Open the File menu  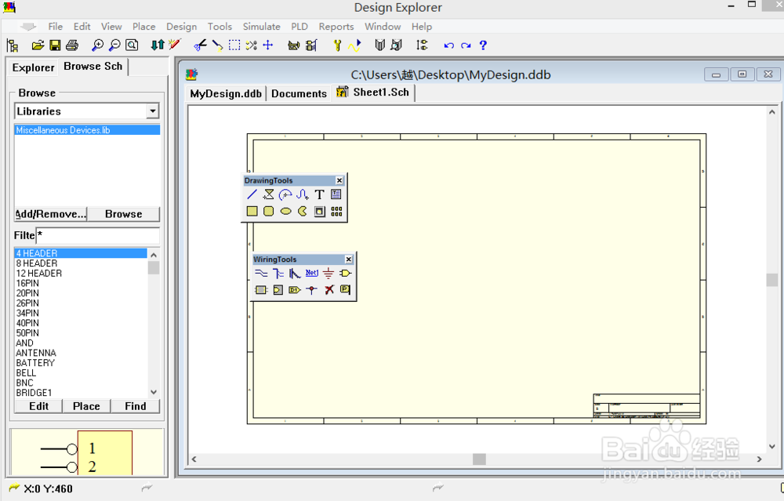[x=56, y=27]
